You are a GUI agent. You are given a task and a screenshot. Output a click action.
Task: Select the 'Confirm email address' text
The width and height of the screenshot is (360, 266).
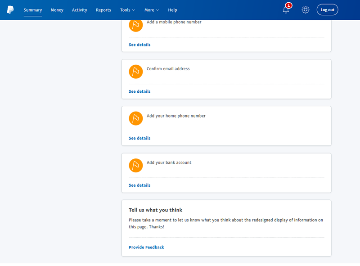[x=168, y=69]
